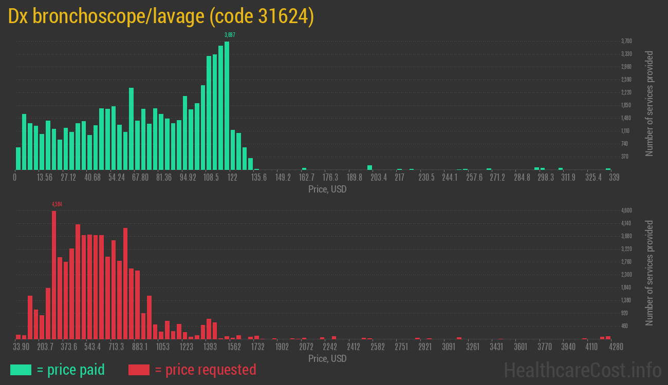Click the 3,697 peak value label
Viewport: 668px width, 385px height.
pos(230,35)
